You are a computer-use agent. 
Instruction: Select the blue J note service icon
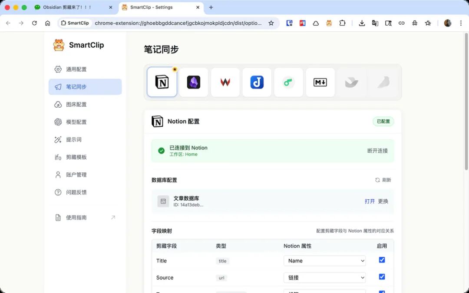coord(257,82)
